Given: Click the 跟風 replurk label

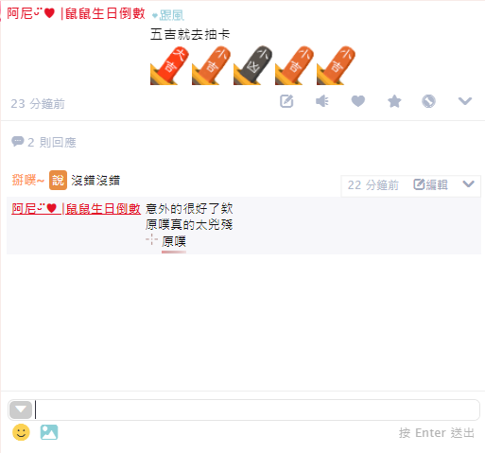Looking at the screenshot, I should [168, 15].
